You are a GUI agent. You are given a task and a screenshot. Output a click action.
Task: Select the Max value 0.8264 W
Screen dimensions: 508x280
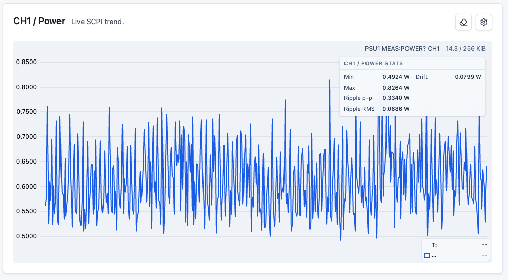click(396, 88)
